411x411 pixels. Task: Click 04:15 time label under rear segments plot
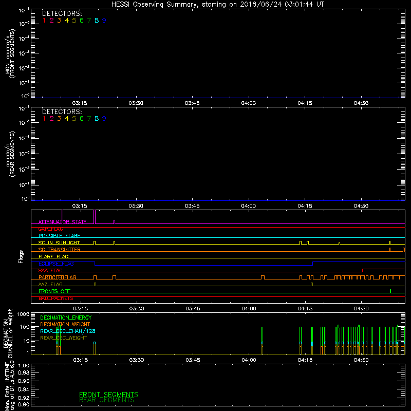click(x=305, y=206)
